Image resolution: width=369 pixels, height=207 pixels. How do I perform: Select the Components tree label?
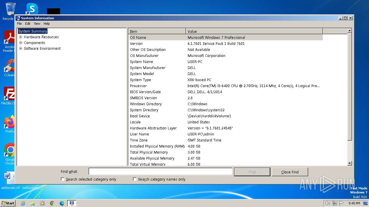(x=35, y=43)
